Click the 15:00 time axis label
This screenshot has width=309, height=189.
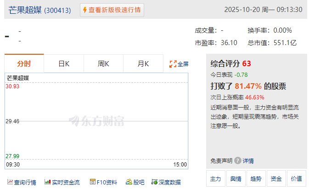pos(180,164)
